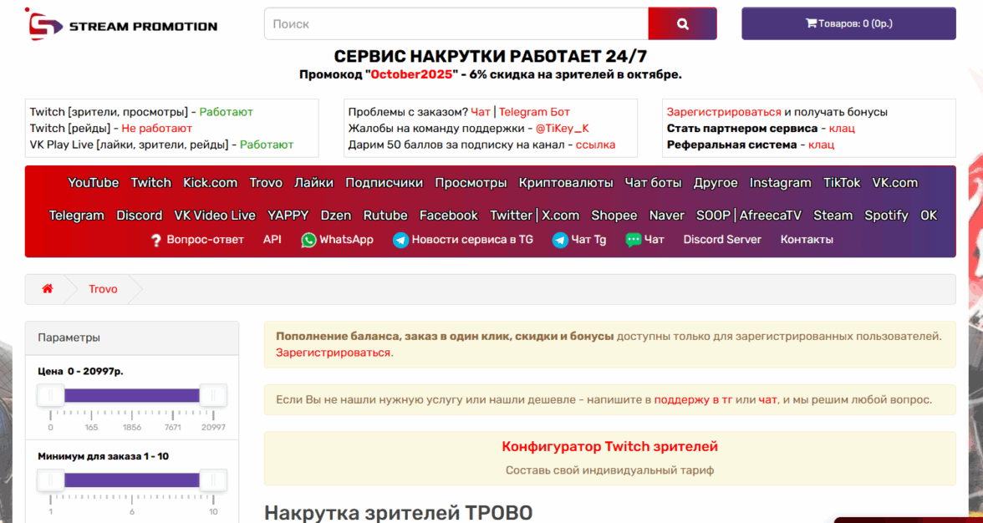Screen dimensions: 983x523
Task: Click the Stream Promotion logo
Action: [123, 23]
